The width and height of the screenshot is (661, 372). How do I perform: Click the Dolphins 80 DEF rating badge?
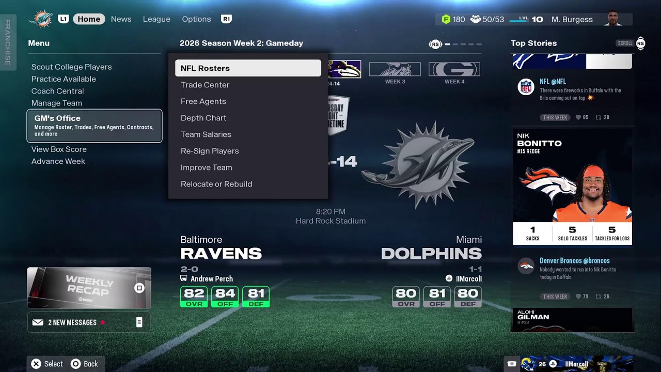pyautogui.click(x=468, y=297)
